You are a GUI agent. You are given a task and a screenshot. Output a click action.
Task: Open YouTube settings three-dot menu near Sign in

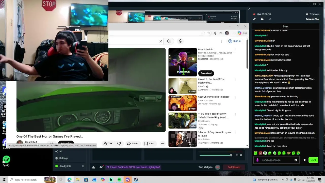[222, 41]
